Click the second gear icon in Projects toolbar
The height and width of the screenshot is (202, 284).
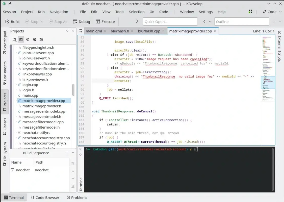tap(35, 39)
